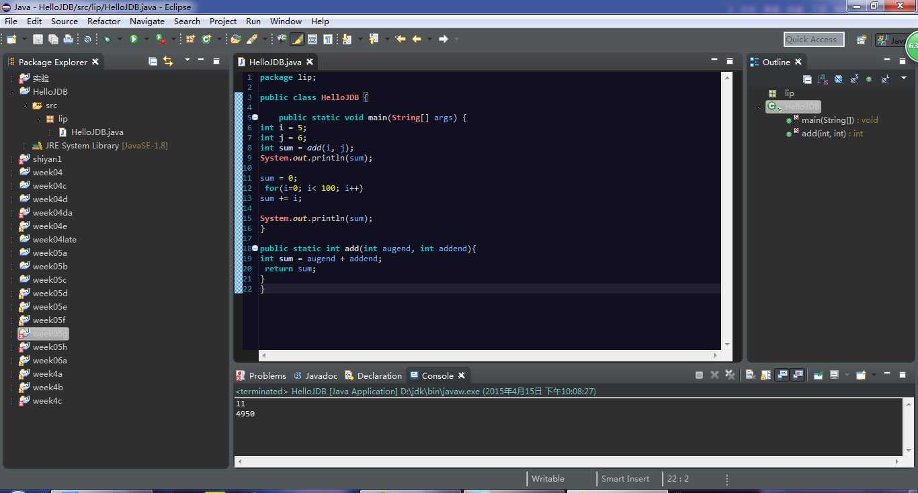Click the Search flashlight toolbar icon
The width and height of the screenshot is (918, 493).
point(252,39)
